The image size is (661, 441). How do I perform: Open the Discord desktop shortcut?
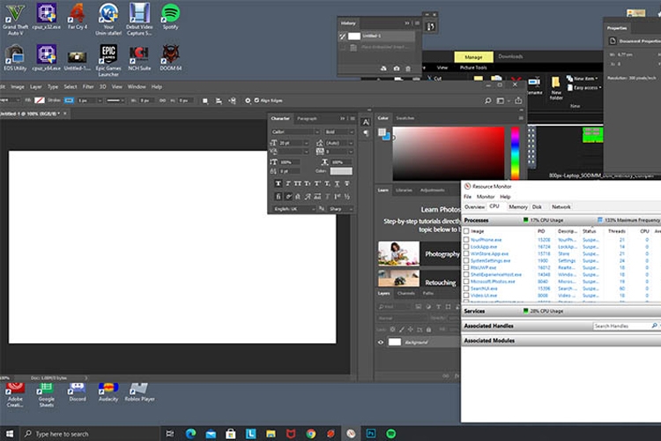point(77,388)
